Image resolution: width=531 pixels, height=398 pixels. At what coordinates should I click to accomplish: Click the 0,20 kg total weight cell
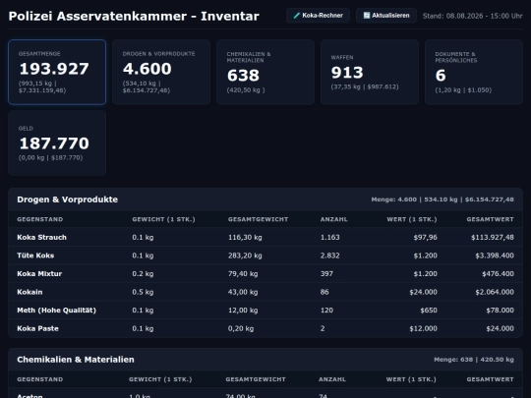[241, 328]
